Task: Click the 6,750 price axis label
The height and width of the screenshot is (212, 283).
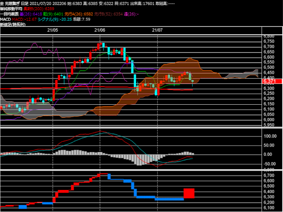Action: [x=269, y=41]
